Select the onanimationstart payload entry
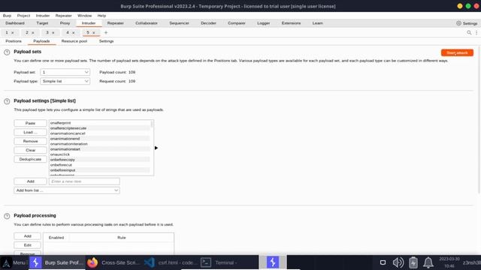 (x=100, y=149)
